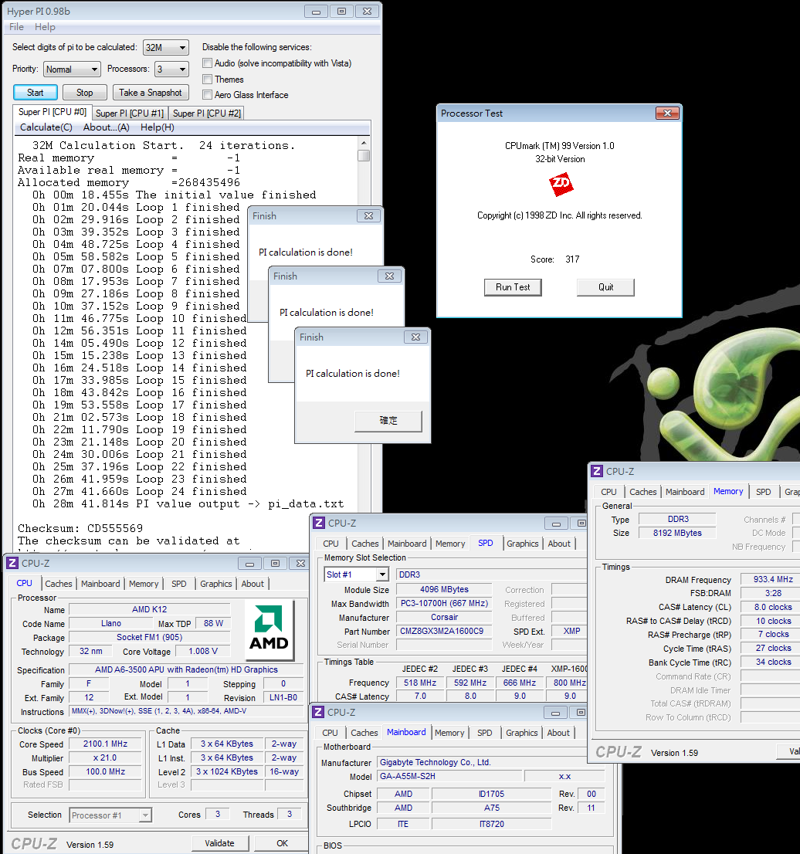Click Run Test in Processor Test
Viewport: 800px width, 854px height.
pos(513,287)
